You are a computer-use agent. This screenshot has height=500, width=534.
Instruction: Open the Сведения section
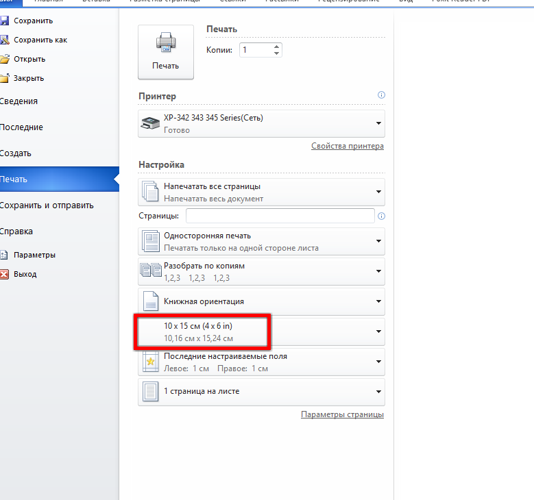coord(19,101)
